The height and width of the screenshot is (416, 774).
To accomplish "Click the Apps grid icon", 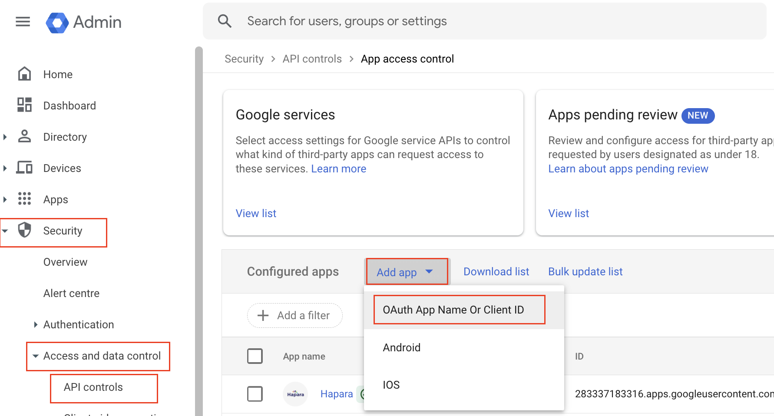I will (x=24, y=199).
